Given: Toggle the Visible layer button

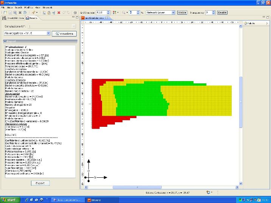Looking at the screenshot, I should tap(182, 12).
